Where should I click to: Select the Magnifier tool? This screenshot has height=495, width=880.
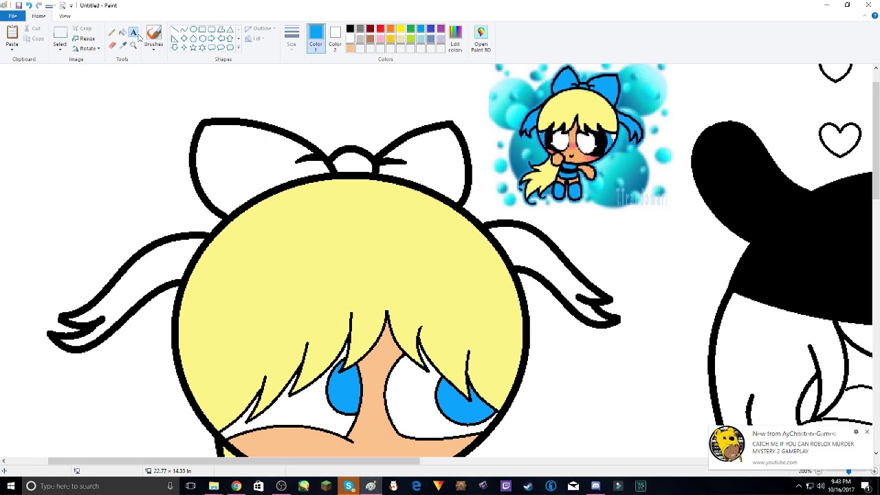(133, 45)
